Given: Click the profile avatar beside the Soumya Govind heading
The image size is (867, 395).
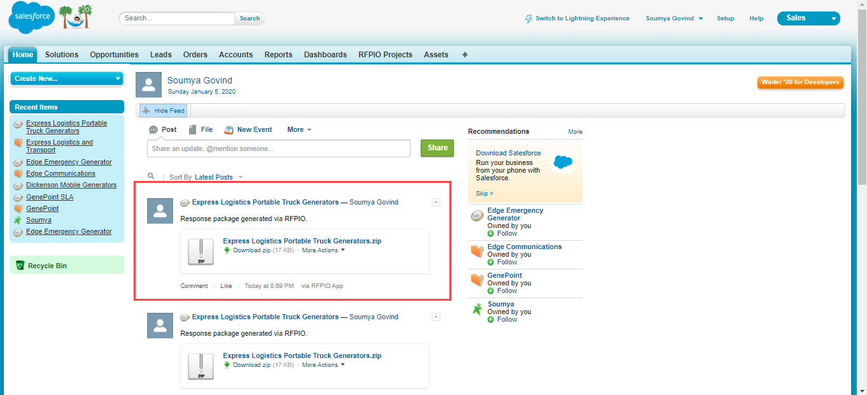Looking at the screenshot, I should [148, 85].
